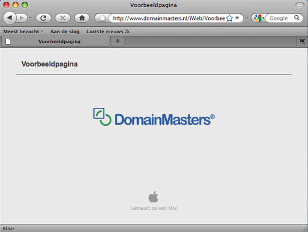308x232 pixels.
Task: Reload the current page
Action: (43, 18)
